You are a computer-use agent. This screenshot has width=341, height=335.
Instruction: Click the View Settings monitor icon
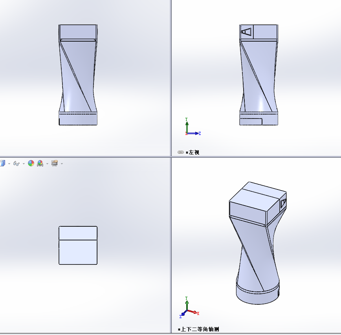coord(55,163)
